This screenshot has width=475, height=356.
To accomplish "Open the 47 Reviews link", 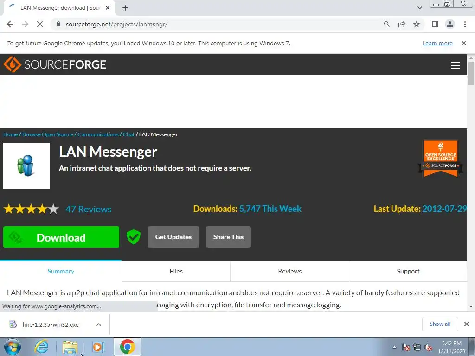I will [x=89, y=209].
